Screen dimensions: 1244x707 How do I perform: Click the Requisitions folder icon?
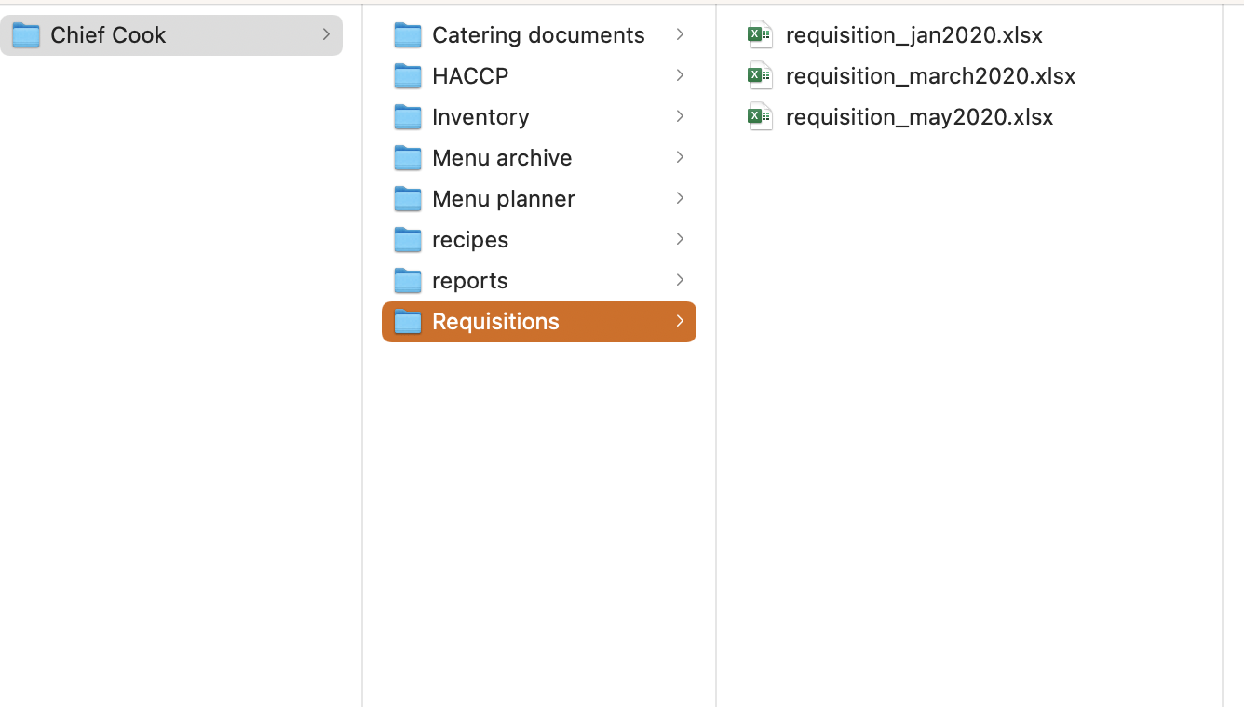(x=408, y=322)
